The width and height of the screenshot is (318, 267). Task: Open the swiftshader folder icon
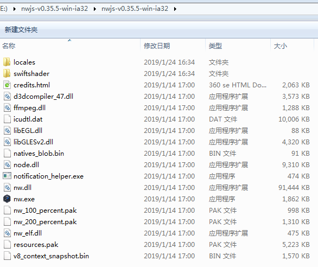[7, 73]
